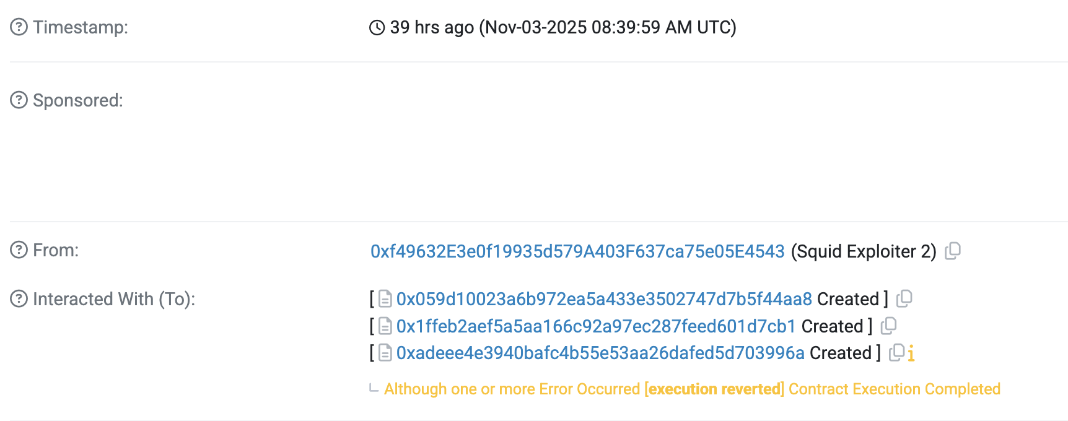Viewport: 1068px width, 421px height.
Task: Open created contract 0x1ffeb2aef5a5aa16 link
Action: (596, 326)
